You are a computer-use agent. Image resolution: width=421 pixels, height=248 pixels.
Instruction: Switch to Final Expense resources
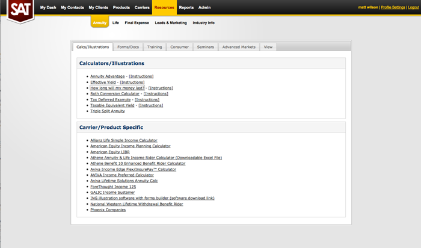137,23
